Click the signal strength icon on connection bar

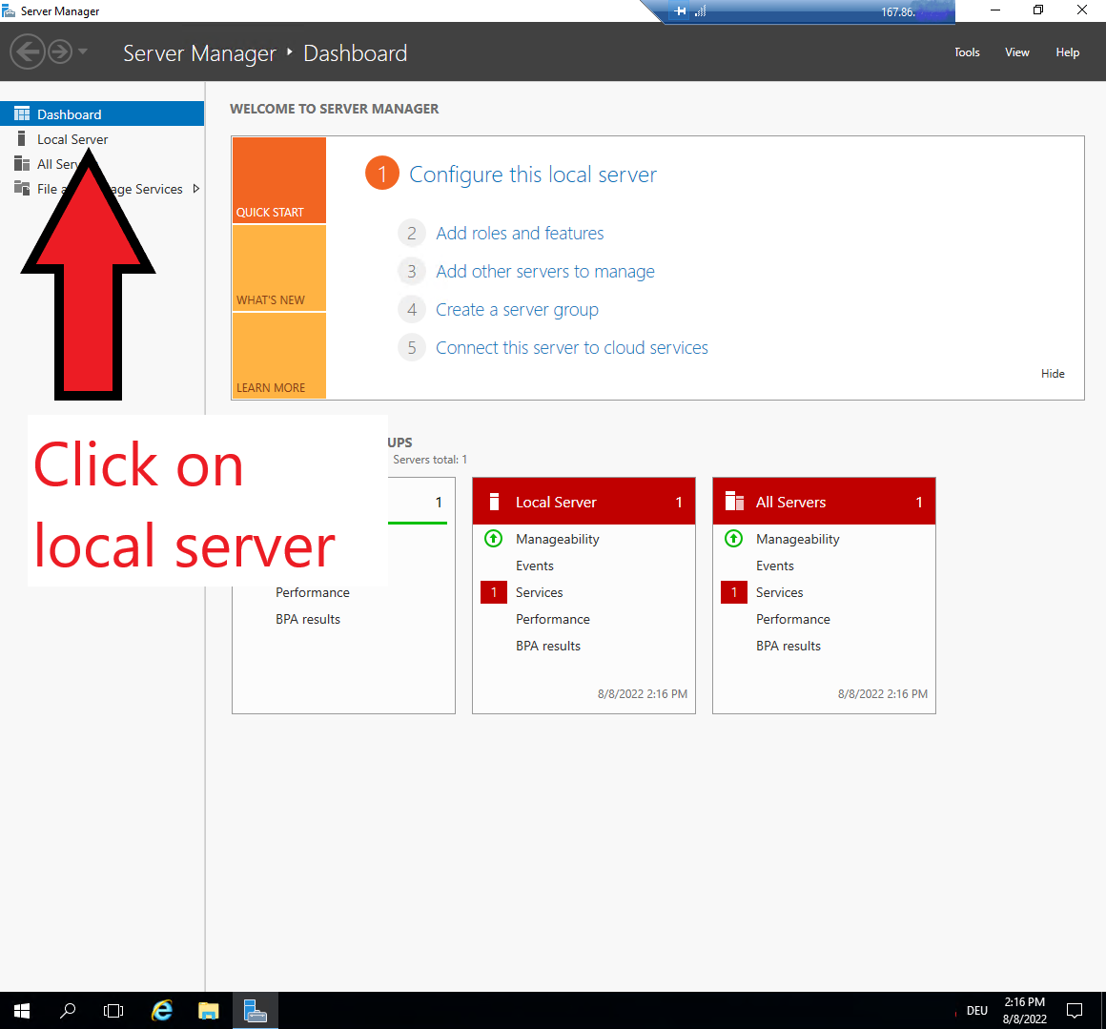click(x=701, y=11)
